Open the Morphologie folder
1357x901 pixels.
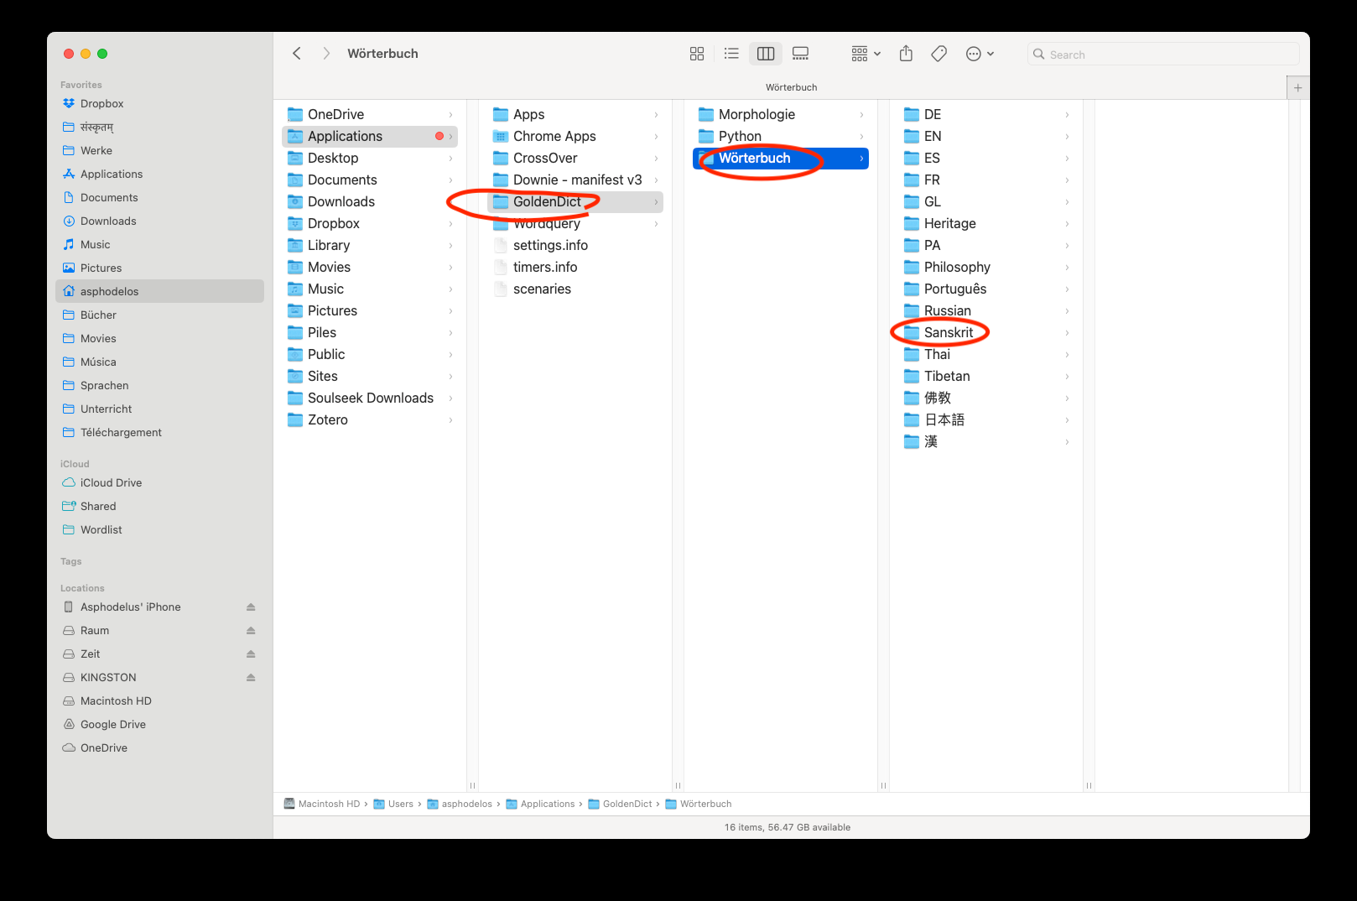tap(781, 115)
